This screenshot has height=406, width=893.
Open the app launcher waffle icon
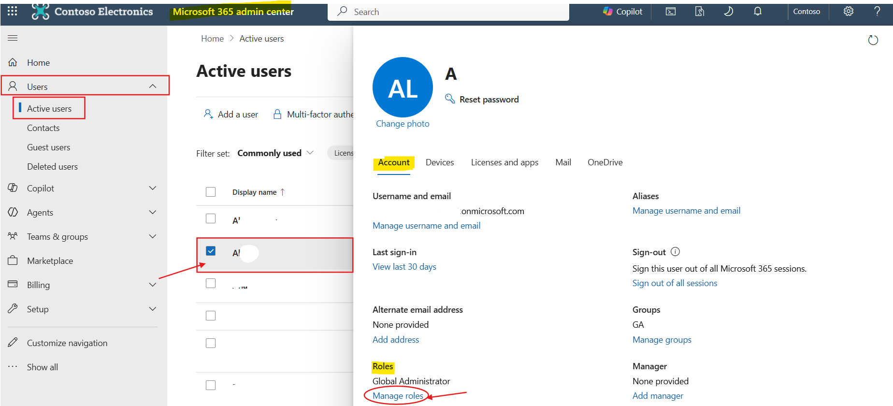(13, 11)
